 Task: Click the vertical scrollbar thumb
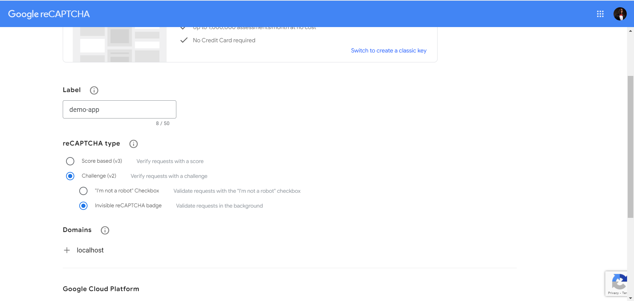[630, 147]
